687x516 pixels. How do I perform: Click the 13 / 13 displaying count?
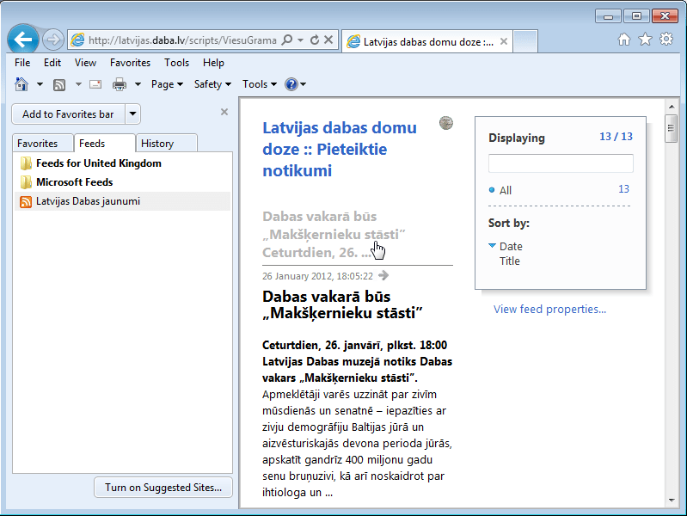point(616,137)
